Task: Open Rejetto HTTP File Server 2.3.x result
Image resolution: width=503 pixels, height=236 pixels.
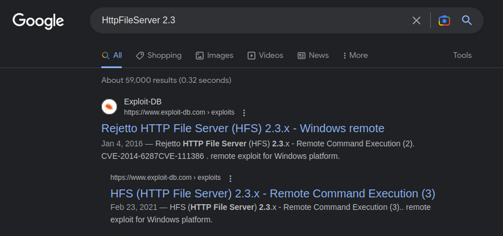Action: pyautogui.click(x=243, y=128)
